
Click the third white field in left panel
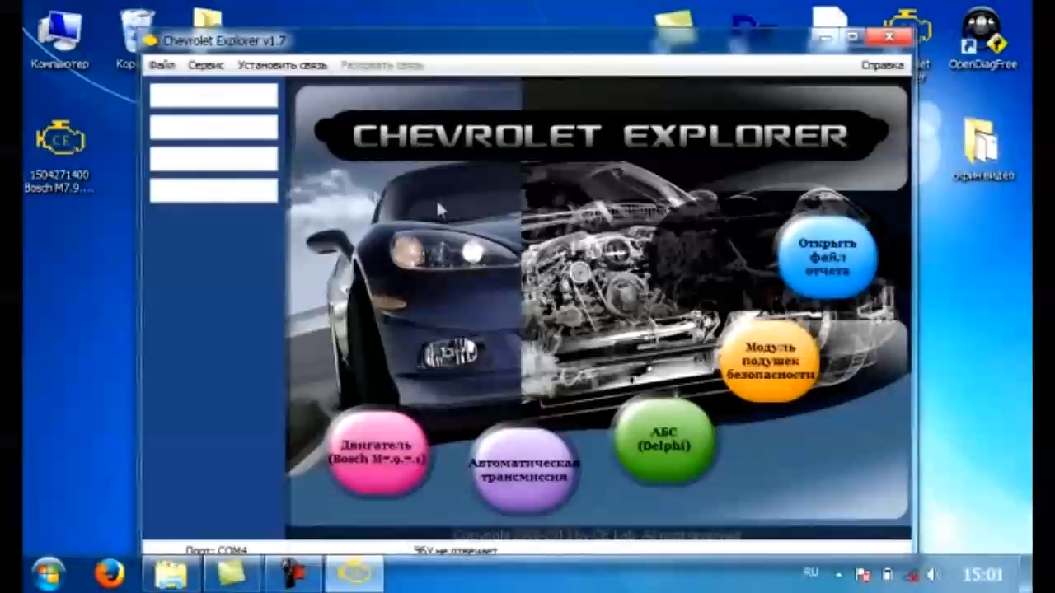213,159
